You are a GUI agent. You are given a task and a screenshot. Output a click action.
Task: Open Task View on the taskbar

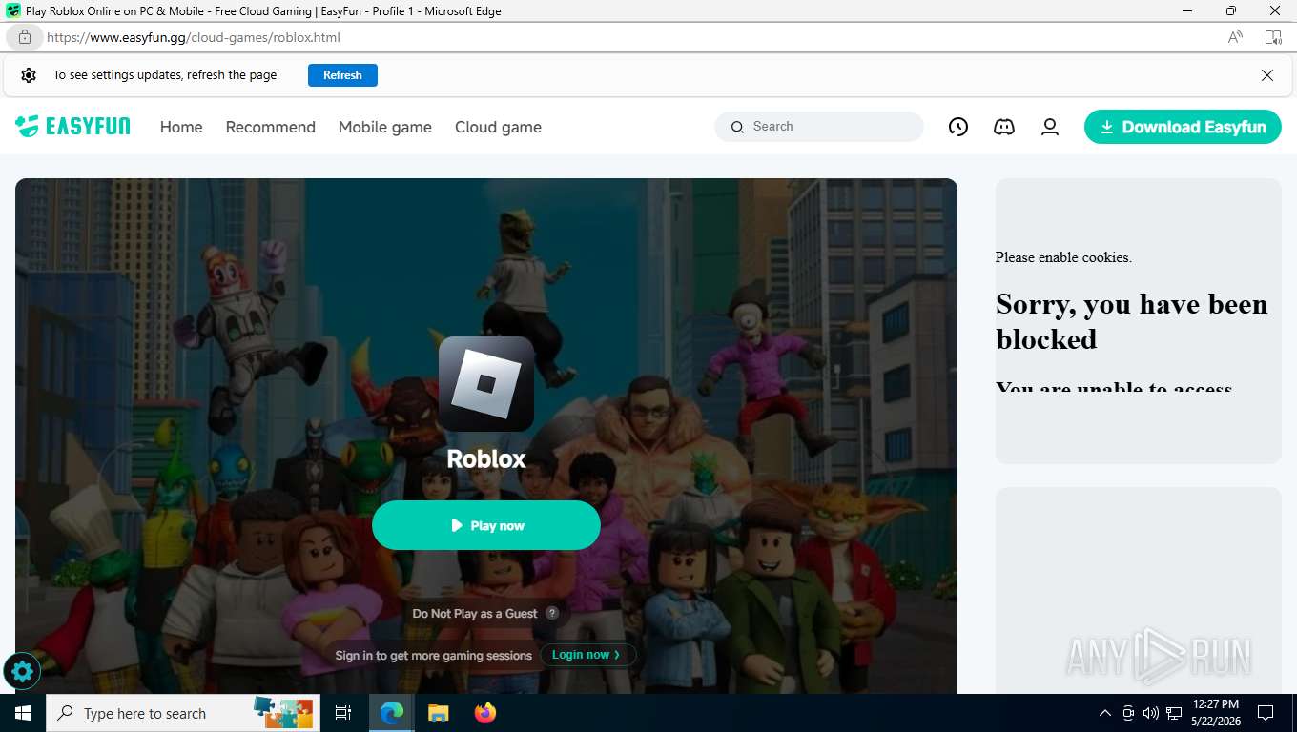coord(343,713)
